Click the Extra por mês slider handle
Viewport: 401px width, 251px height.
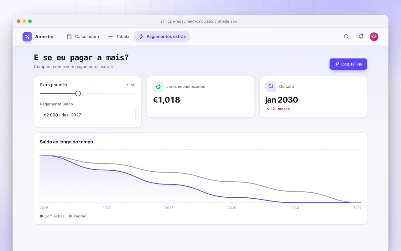tap(78, 93)
